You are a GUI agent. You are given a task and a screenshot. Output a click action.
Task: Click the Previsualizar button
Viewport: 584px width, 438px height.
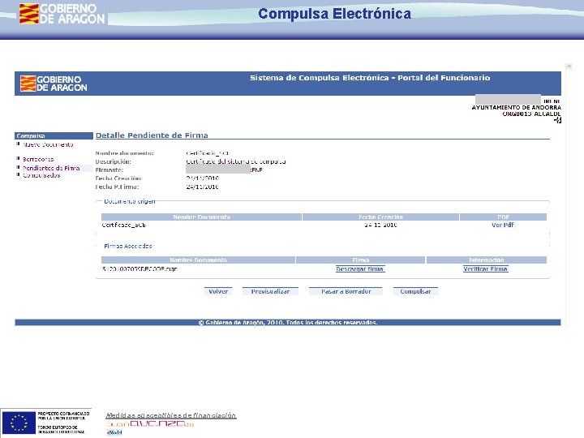(x=270, y=291)
